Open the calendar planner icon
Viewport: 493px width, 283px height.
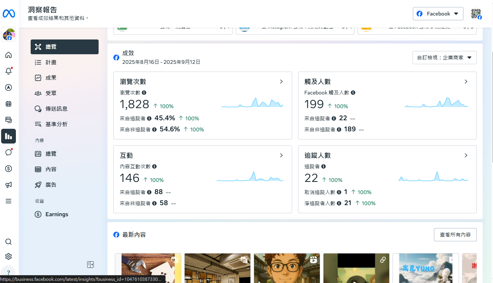tap(8, 104)
